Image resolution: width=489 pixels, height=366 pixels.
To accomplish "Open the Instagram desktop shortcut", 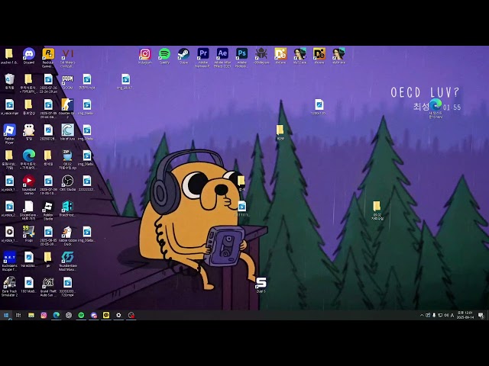I will (x=145, y=54).
